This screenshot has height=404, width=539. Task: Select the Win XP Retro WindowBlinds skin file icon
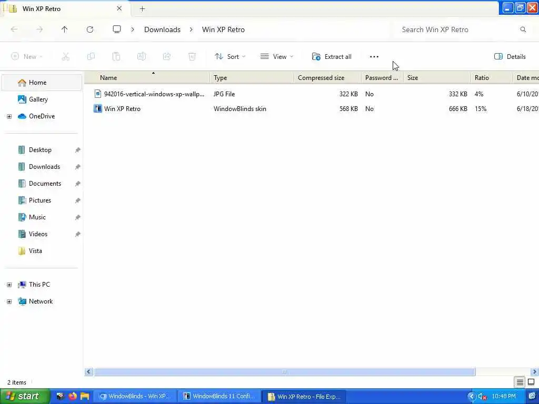[x=98, y=108]
